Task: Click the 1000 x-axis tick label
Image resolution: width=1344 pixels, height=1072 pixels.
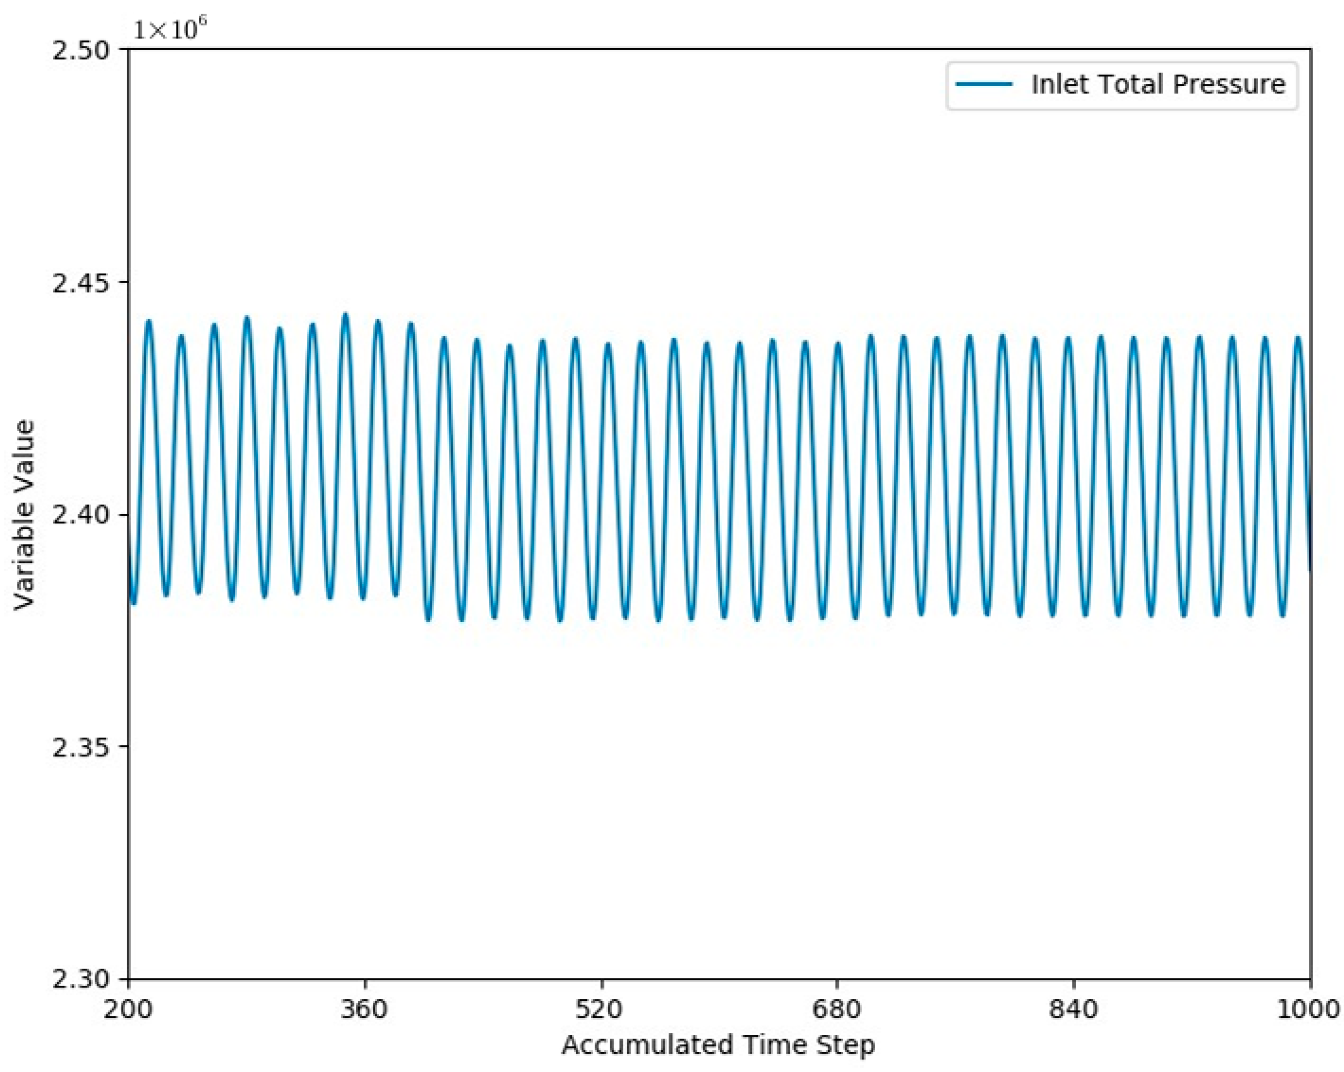Action: [x=1309, y=1009]
